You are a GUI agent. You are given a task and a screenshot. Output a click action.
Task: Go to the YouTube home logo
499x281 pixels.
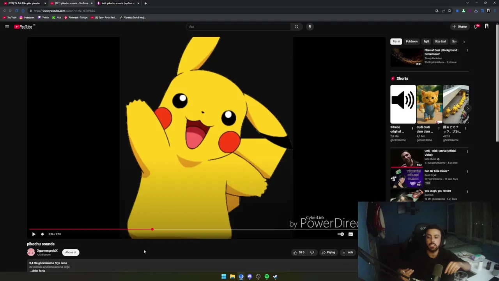tap(24, 27)
